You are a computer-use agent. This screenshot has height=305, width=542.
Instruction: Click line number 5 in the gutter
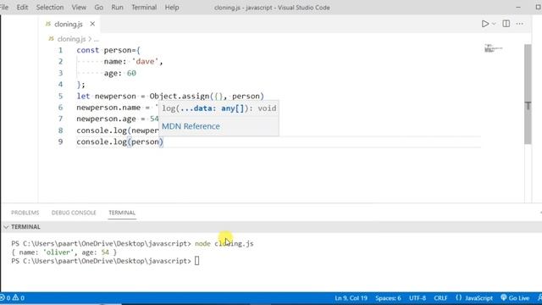[60, 96]
